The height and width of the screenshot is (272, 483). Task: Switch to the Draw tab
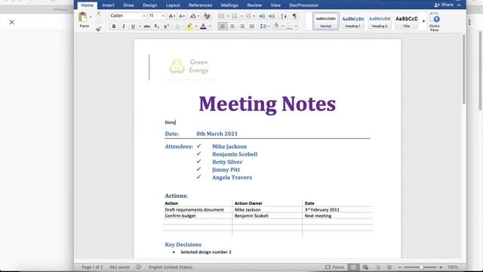(128, 5)
